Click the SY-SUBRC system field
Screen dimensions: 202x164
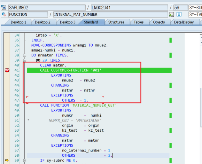195,8
